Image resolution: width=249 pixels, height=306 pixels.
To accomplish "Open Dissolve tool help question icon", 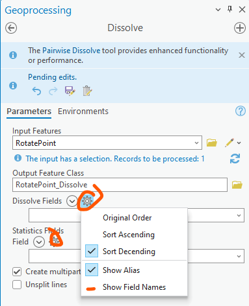I will 241,111.
